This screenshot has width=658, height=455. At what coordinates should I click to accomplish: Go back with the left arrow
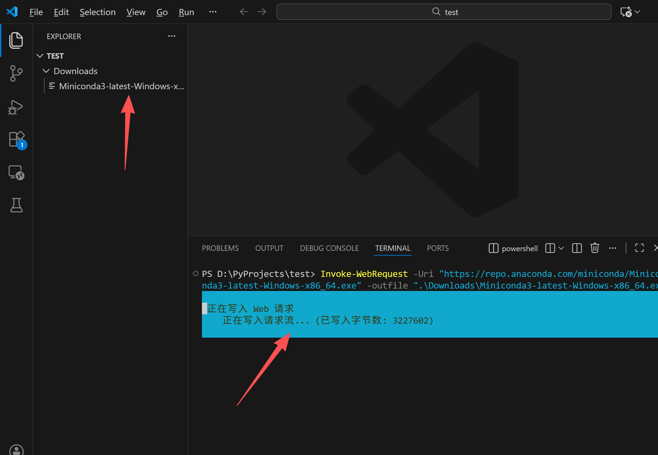(x=244, y=12)
